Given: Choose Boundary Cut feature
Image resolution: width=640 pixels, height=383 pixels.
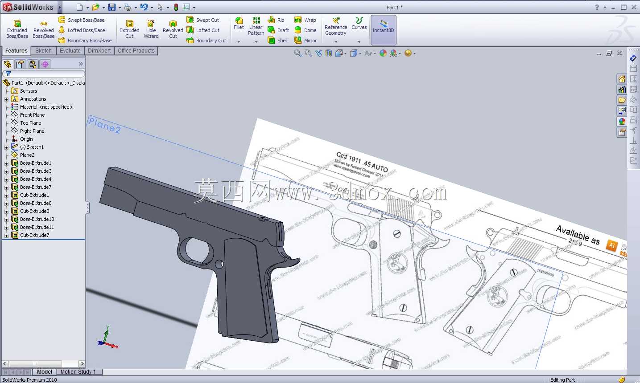Looking at the screenshot, I should (206, 41).
